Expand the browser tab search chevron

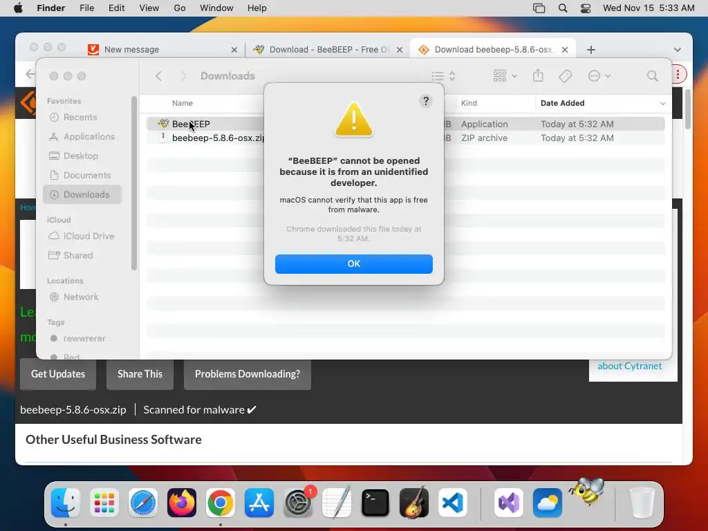coord(678,50)
